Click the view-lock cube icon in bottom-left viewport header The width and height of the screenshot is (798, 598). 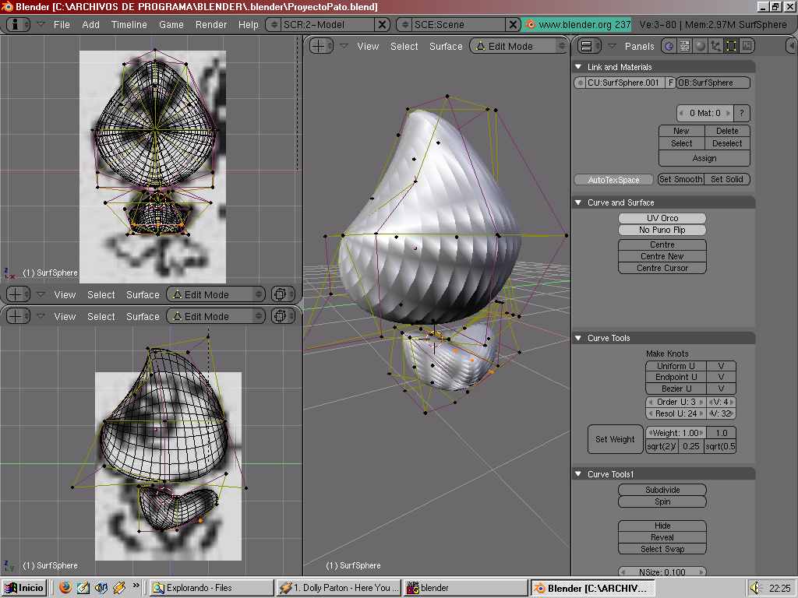point(281,316)
